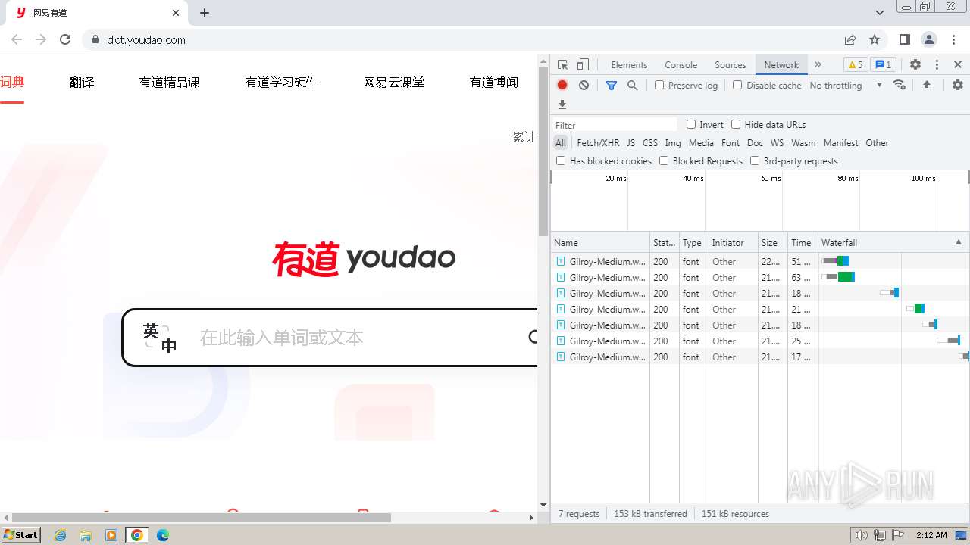Expand more DevTools tabs chevron
970x545 pixels.
click(818, 65)
